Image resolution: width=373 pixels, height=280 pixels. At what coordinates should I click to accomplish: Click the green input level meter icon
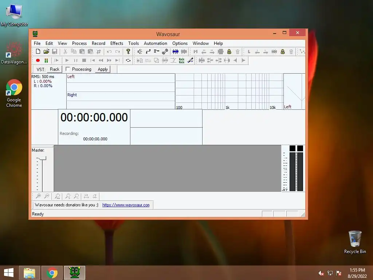point(46,61)
